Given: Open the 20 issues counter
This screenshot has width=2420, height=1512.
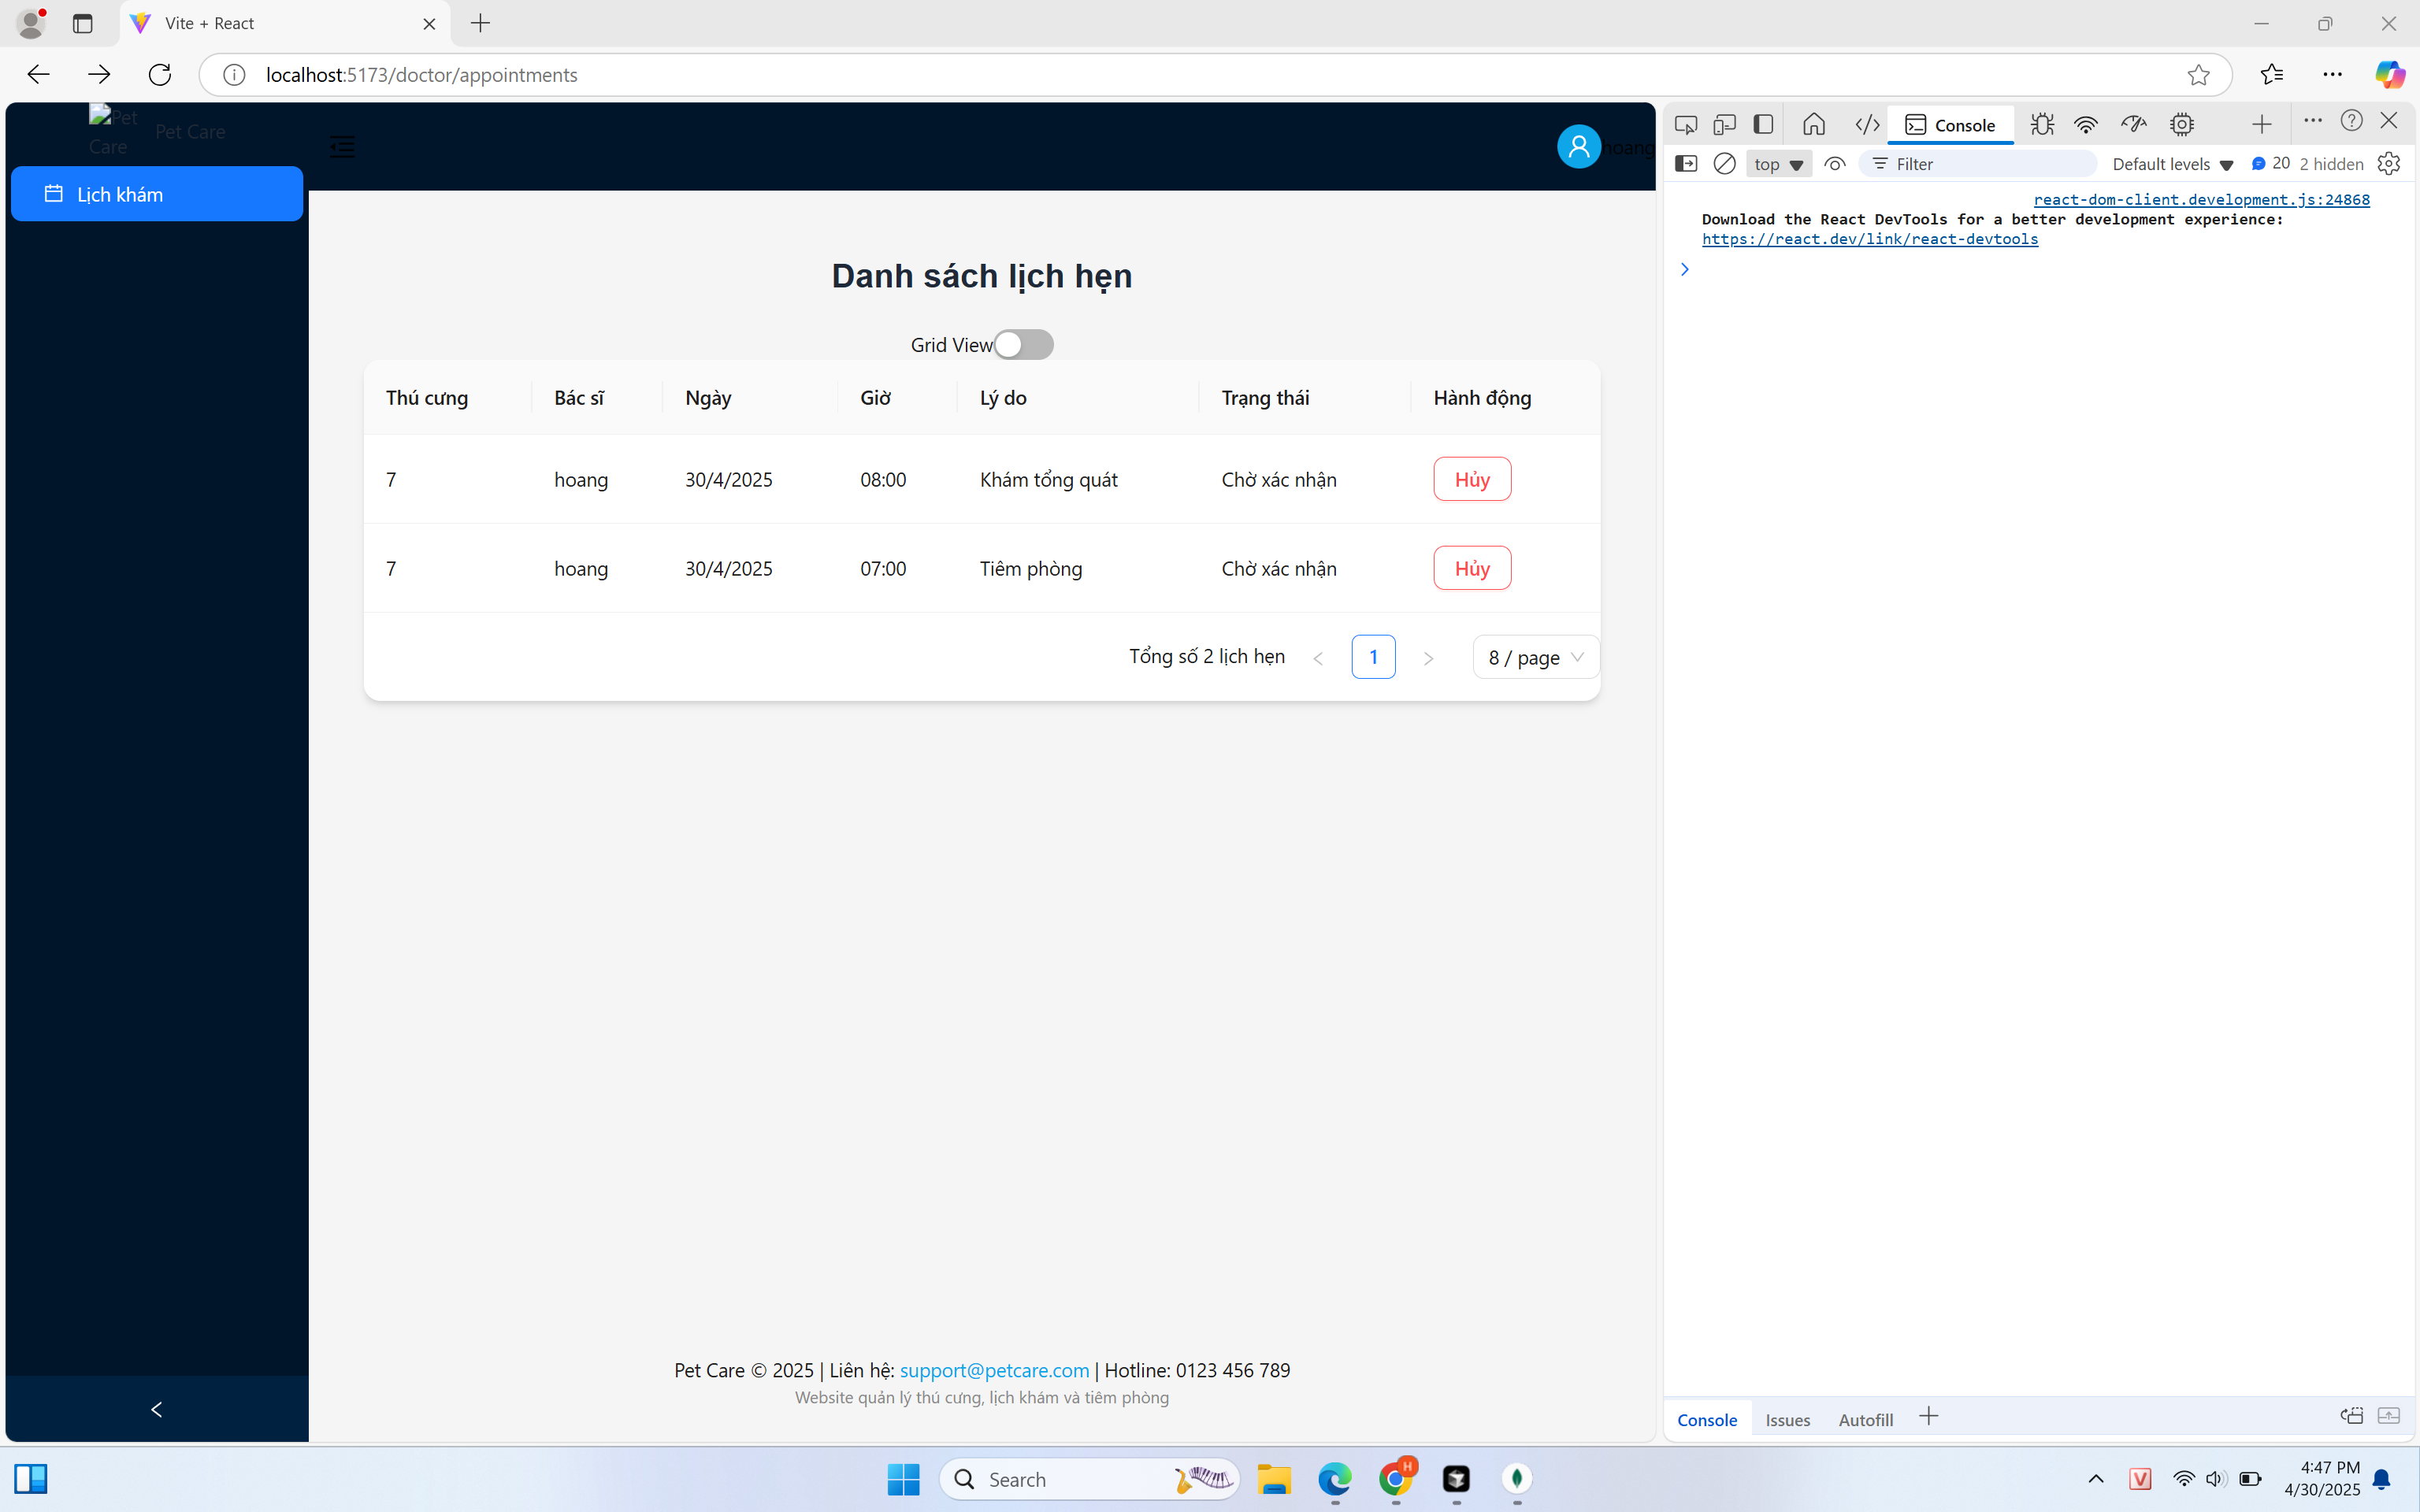Looking at the screenshot, I should [x=2270, y=163].
